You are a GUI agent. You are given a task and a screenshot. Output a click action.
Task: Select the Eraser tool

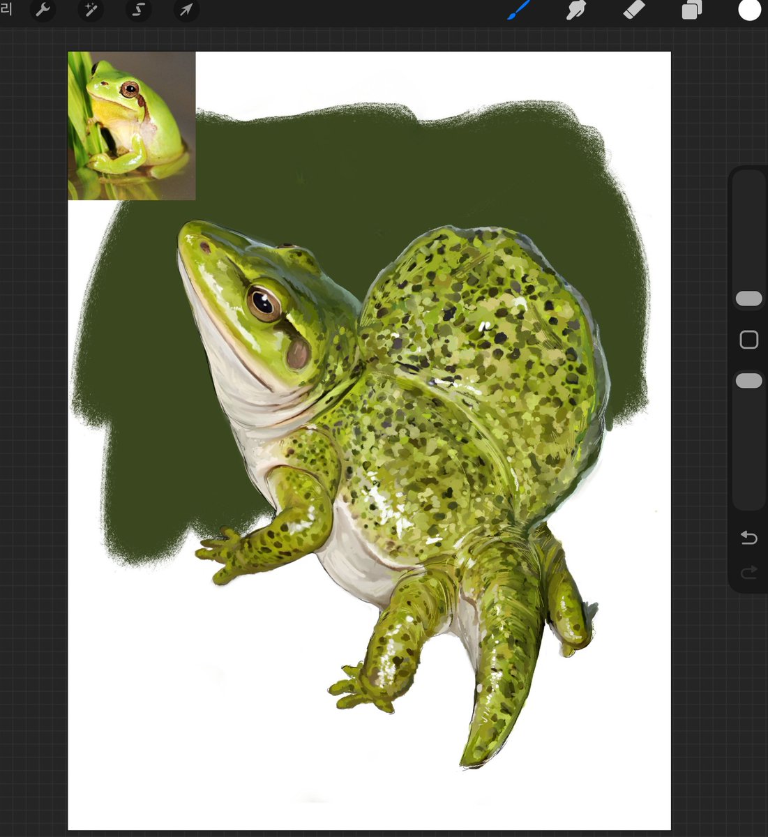tap(634, 10)
